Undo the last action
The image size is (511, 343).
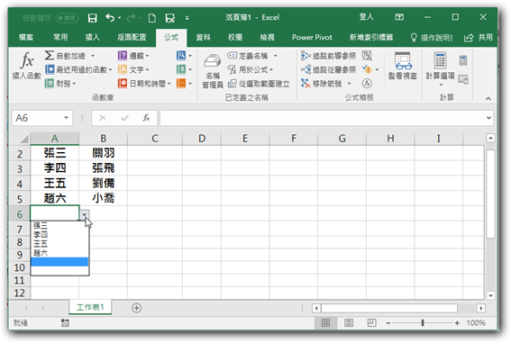point(110,18)
